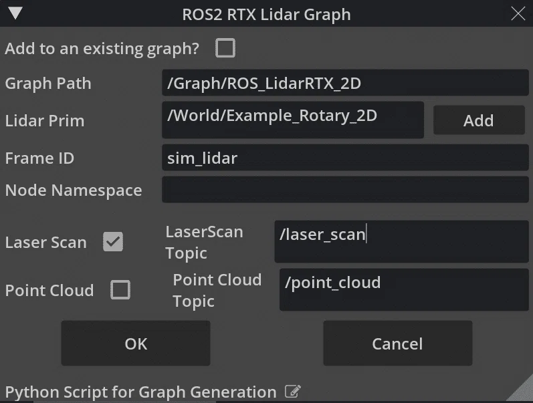The height and width of the screenshot is (403, 533).
Task: Click Python Script for Graph Generation label
Action: click(x=140, y=392)
